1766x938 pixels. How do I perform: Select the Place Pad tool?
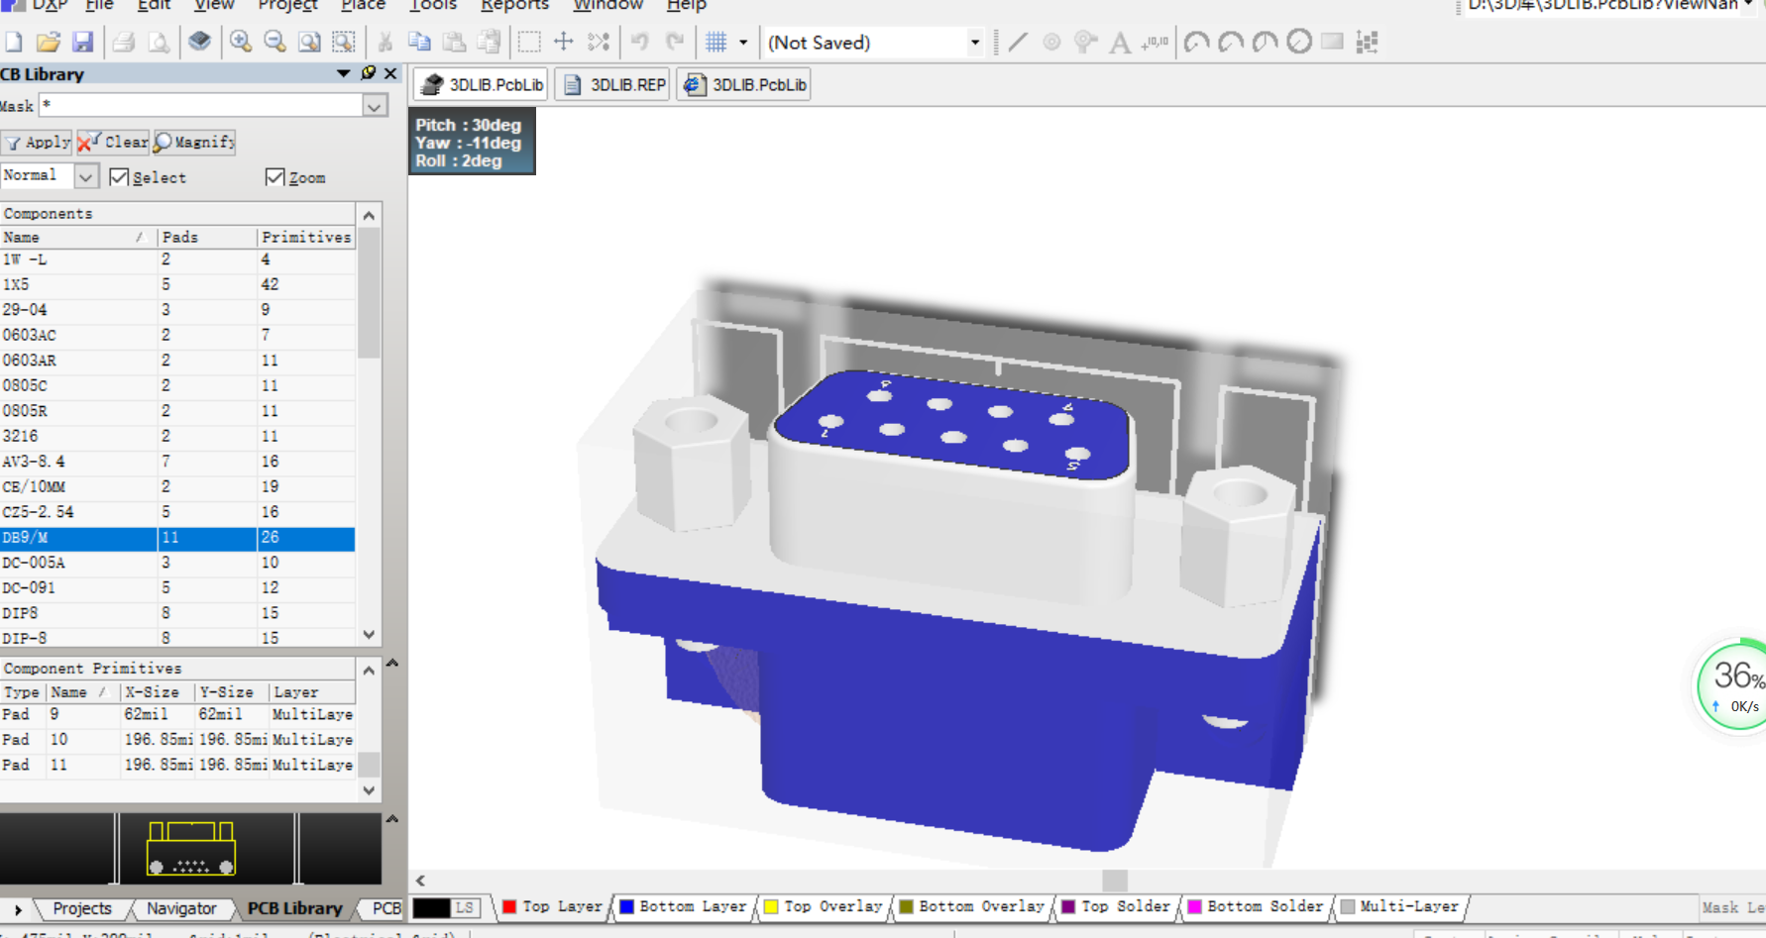[1051, 42]
